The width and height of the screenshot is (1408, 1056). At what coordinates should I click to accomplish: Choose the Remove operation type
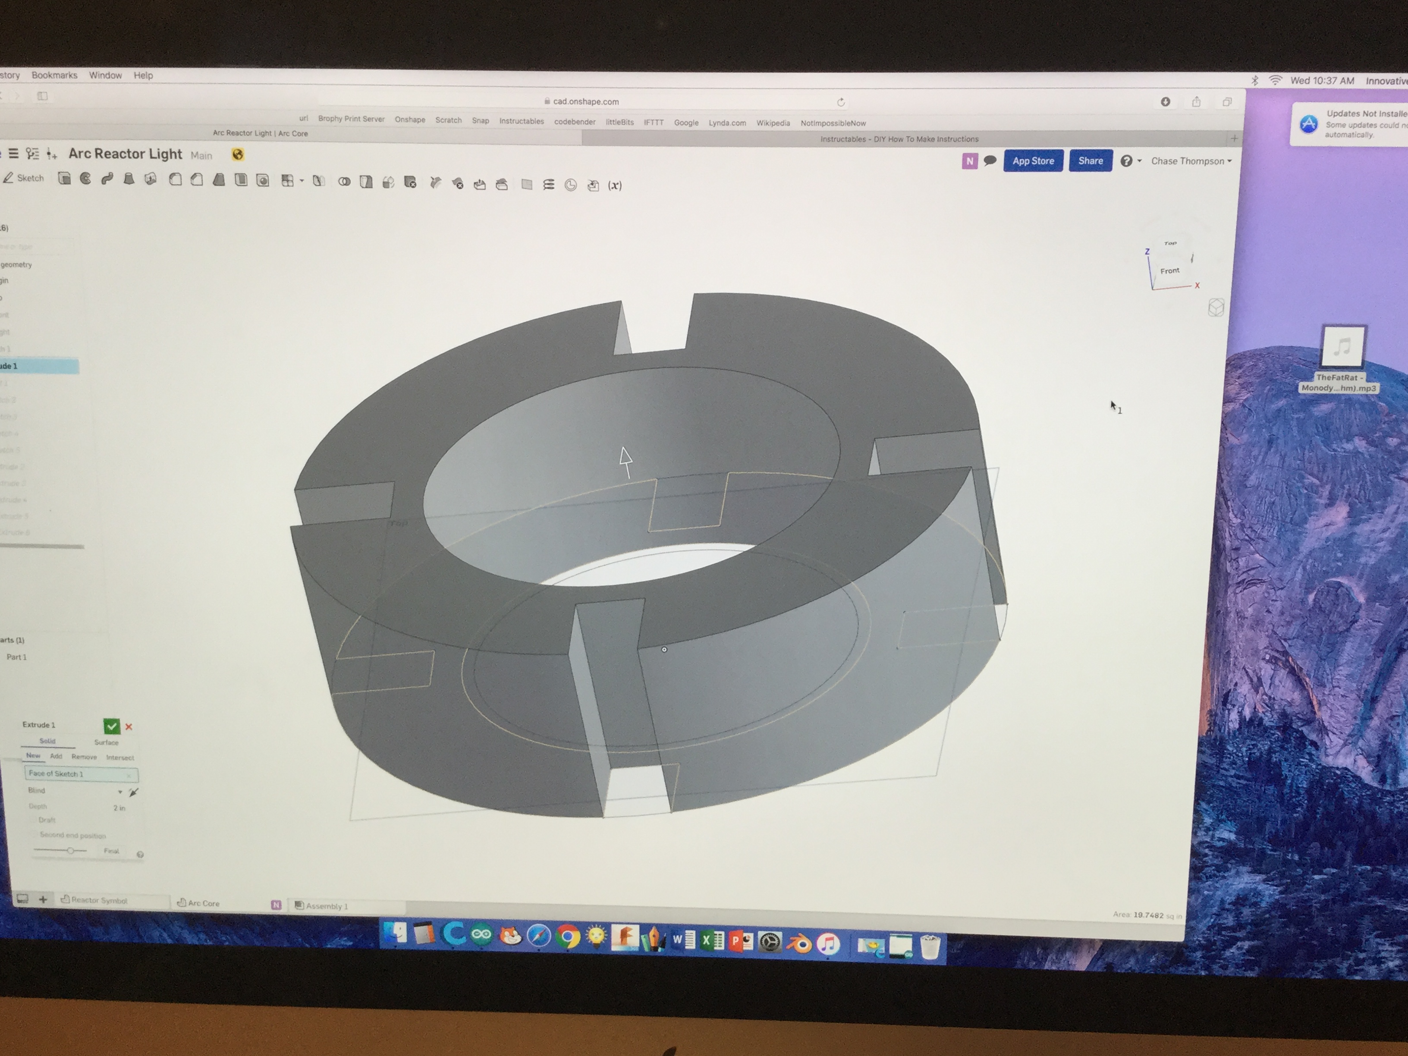tap(84, 757)
